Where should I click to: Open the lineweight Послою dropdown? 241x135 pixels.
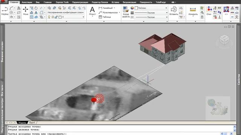[x=151, y=13]
